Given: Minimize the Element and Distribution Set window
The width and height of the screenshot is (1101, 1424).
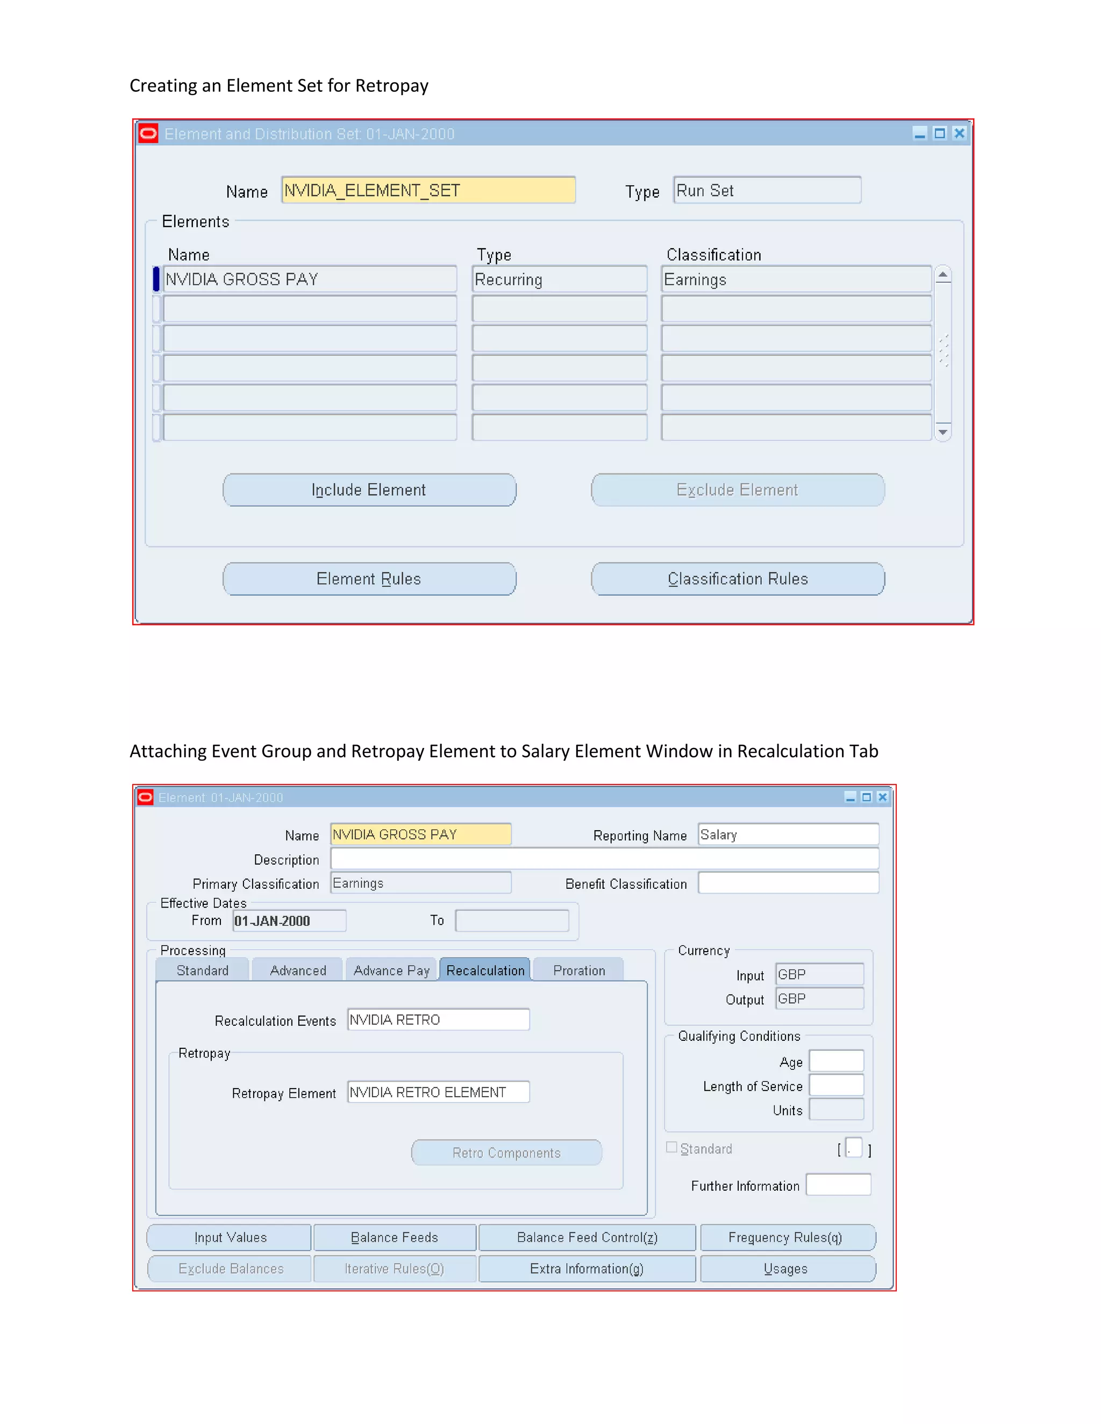Looking at the screenshot, I should [x=920, y=134].
